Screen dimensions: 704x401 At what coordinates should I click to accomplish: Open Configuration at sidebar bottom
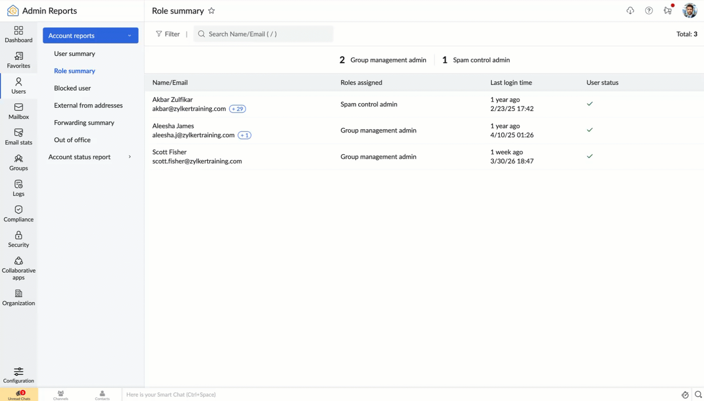[19, 375]
